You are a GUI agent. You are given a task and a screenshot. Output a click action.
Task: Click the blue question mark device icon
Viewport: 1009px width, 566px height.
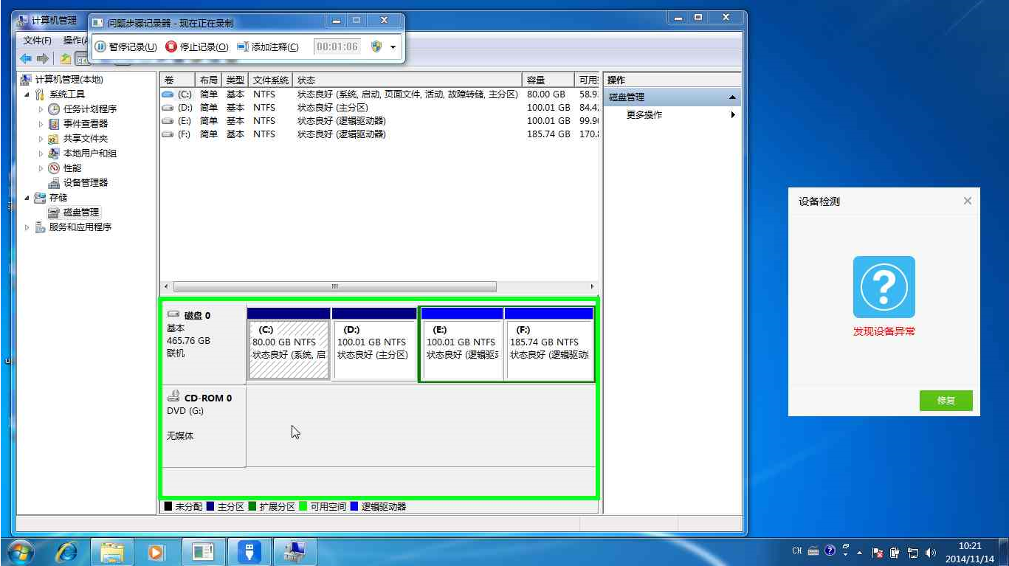[x=884, y=287]
